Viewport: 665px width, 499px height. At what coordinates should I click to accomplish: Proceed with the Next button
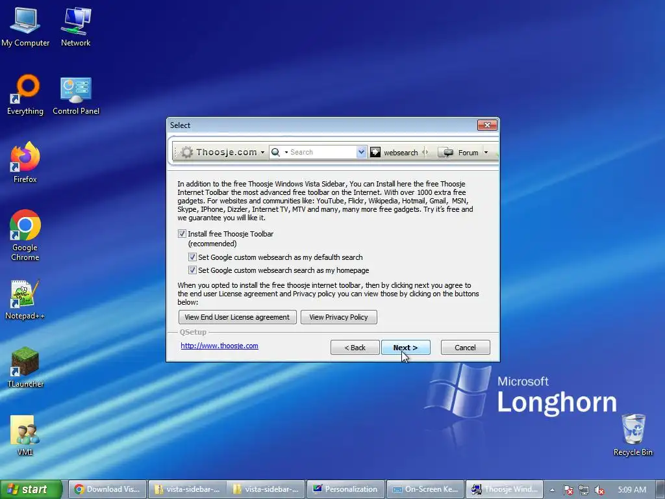(405, 348)
